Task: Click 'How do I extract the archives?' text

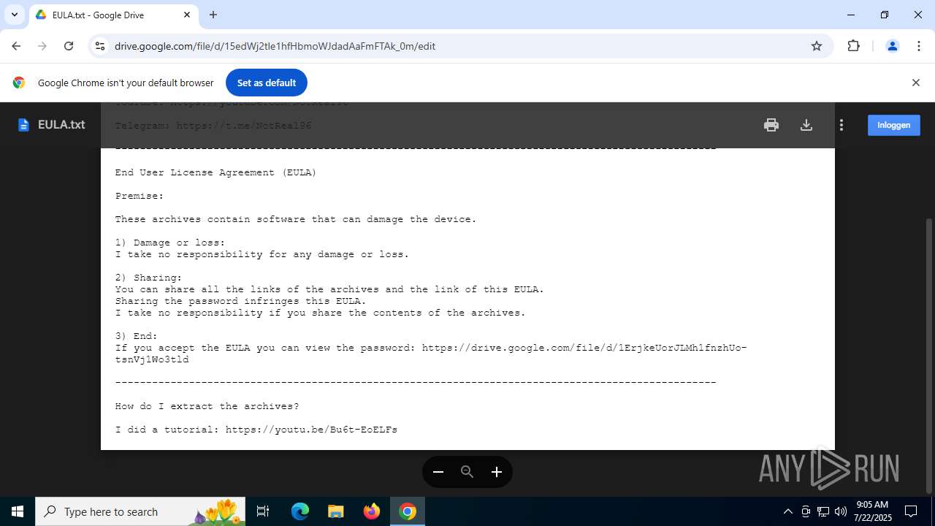Action: [207, 406]
